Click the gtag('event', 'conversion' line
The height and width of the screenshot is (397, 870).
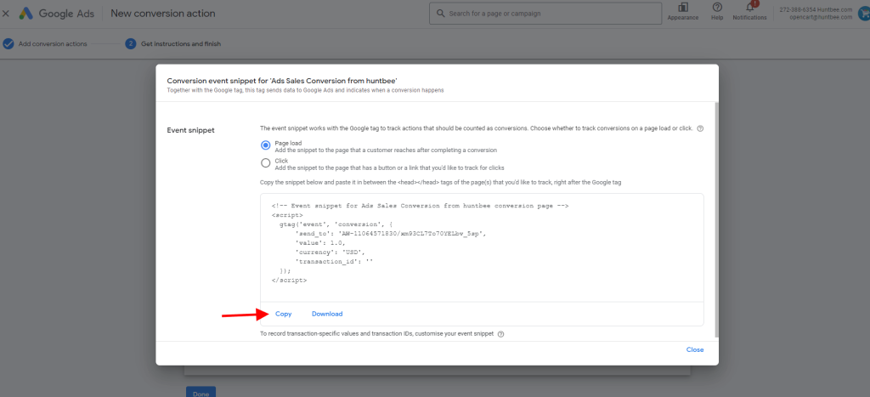tap(338, 224)
